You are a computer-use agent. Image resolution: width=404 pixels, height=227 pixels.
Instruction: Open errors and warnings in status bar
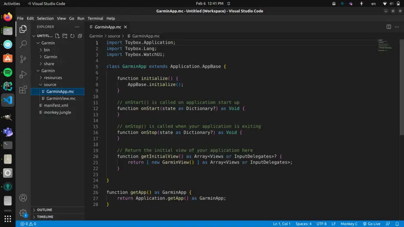click(x=28, y=224)
